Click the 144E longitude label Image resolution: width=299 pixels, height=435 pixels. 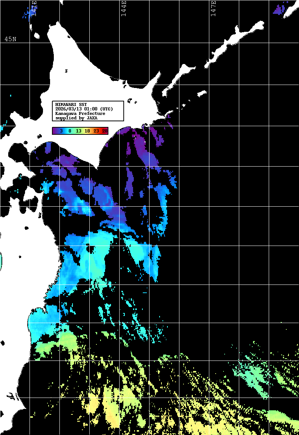(x=123, y=8)
